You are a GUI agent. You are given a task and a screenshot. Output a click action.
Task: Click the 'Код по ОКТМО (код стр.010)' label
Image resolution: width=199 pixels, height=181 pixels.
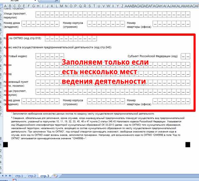tap(22, 38)
